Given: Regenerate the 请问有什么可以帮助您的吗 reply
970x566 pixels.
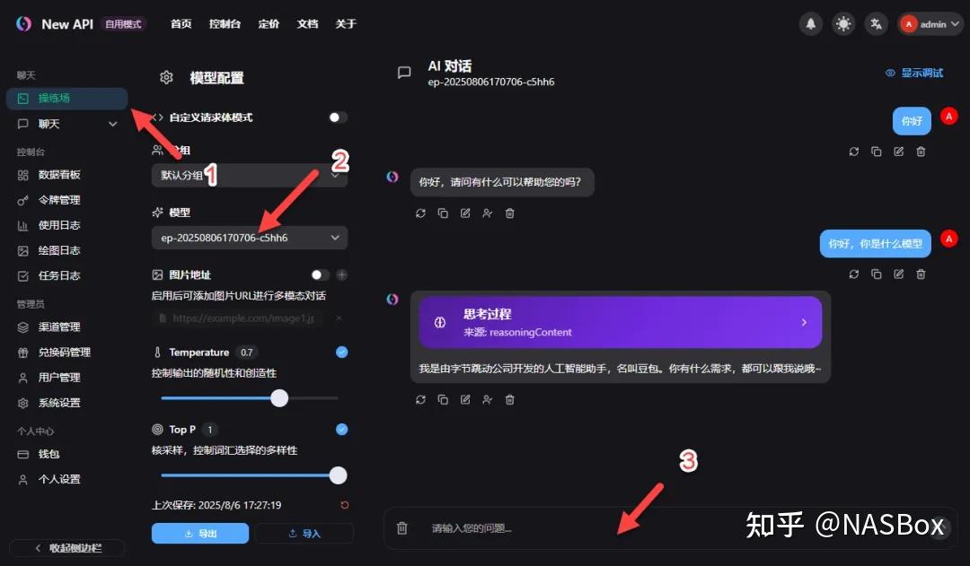Looking at the screenshot, I should click(x=420, y=213).
